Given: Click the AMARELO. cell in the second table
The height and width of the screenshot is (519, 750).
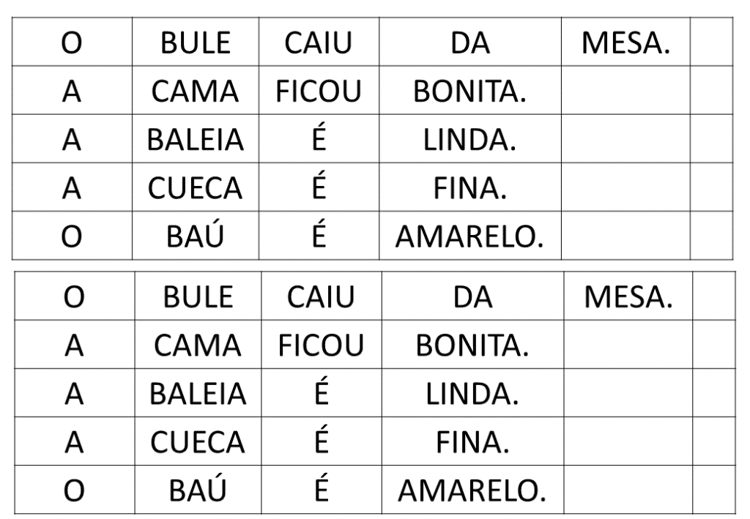Looking at the screenshot, I should tap(472, 490).
